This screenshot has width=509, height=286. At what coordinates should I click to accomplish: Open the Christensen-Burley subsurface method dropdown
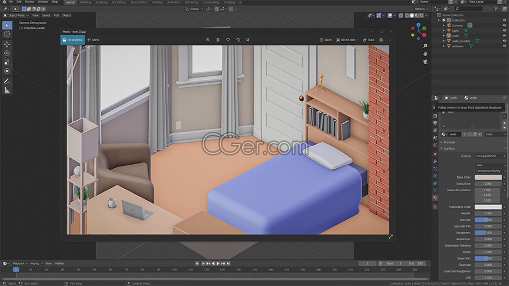pyautogui.click(x=490, y=170)
